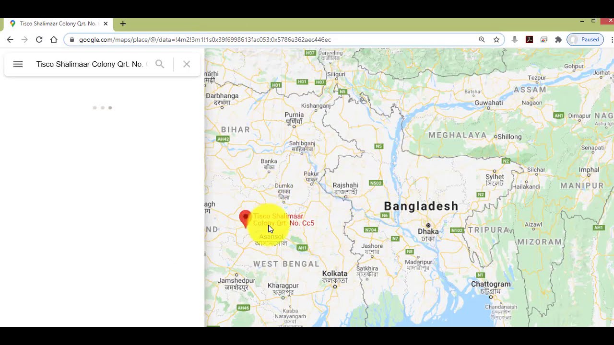Click the Silchar city label
The image size is (614, 345).
(x=536, y=170)
